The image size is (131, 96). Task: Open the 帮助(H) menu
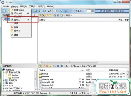click(51, 7)
